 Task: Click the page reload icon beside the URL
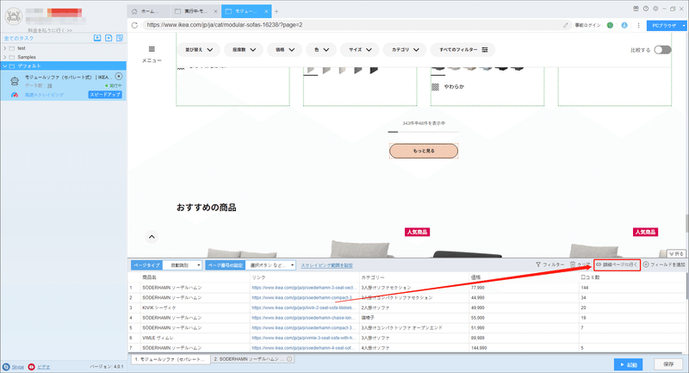point(134,25)
